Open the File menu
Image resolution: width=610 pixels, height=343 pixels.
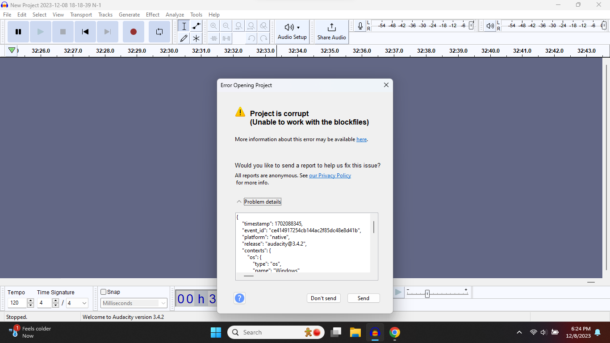[7, 15]
